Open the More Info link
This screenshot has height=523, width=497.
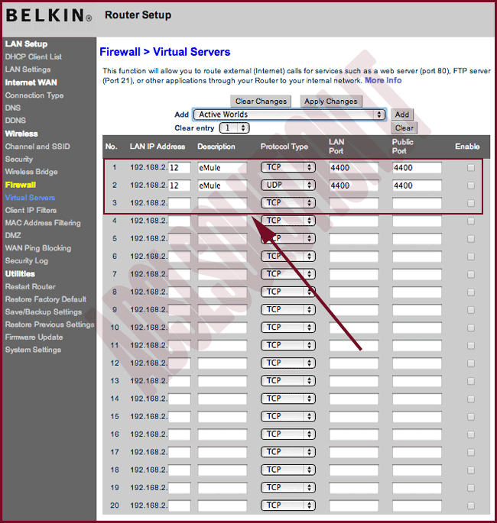(x=383, y=80)
